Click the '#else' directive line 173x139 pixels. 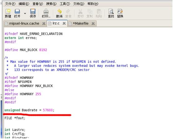tap(9, 90)
